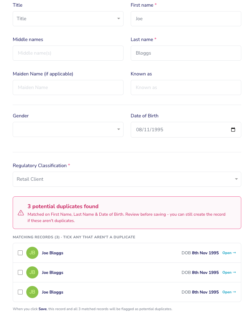Click the First name field containing Joe
247x324 pixels.
186,19
